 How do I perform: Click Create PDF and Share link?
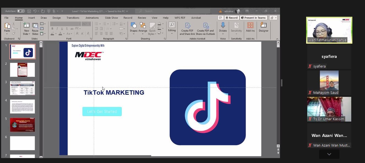pos(187,29)
